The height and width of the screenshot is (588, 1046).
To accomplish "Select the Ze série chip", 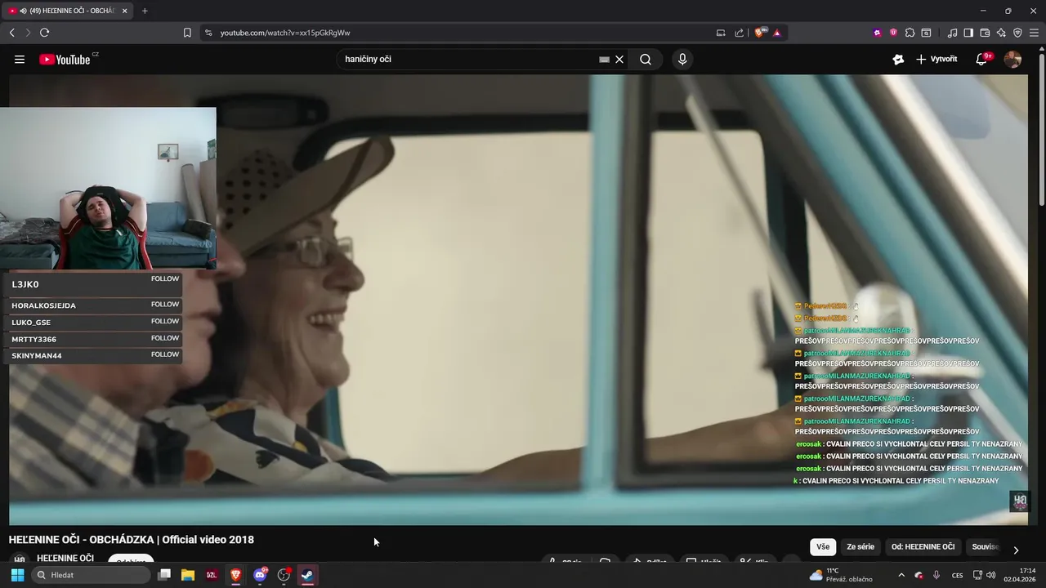I will point(860,547).
